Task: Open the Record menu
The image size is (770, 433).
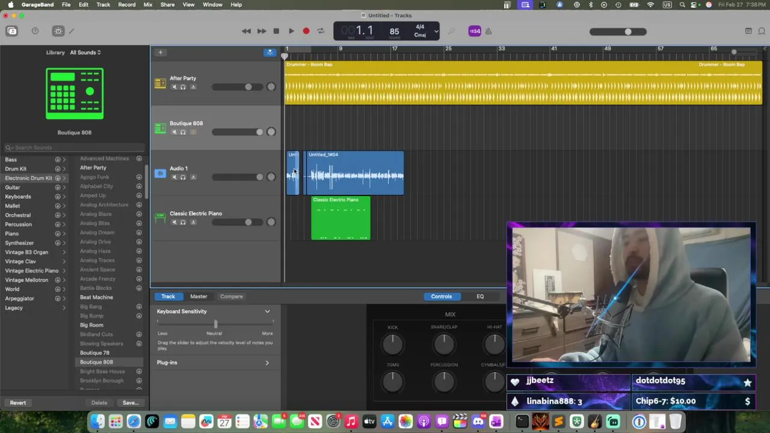Action: [x=126, y=5]
